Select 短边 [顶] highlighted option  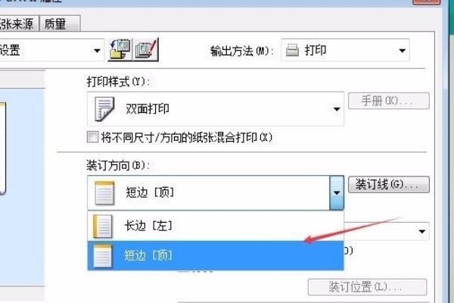pyautogui.click(x=216, y=255)
